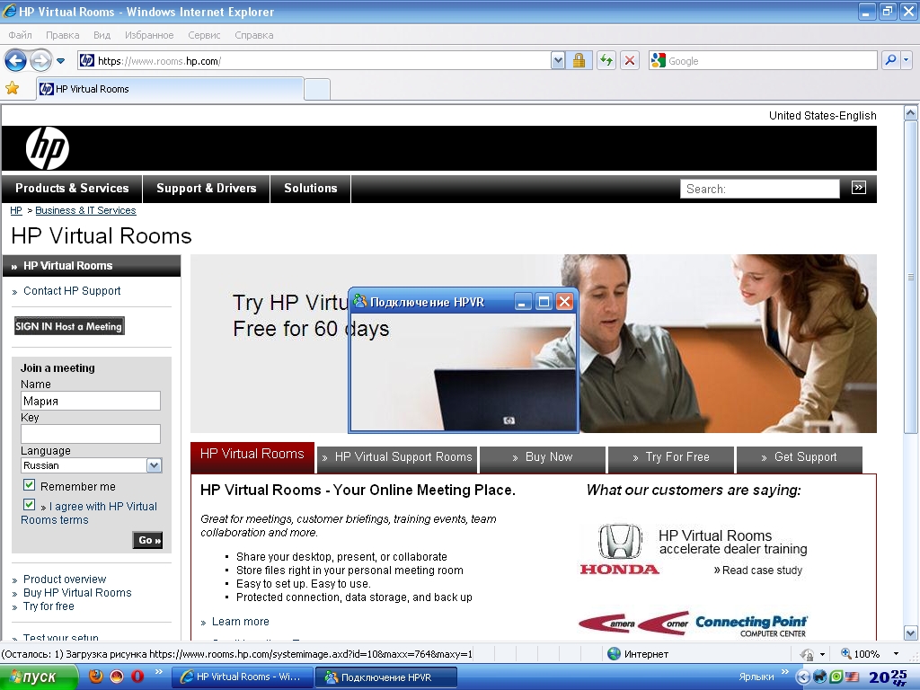Open the Favorites star icon
Viewport: 920px width, 690px height.
[x=12, y=89]
